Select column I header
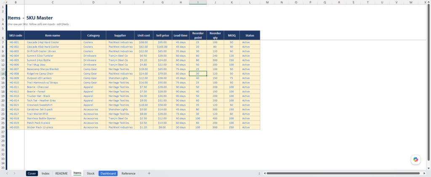The height and width of the screenshot is (177, 431). (198, 2)
